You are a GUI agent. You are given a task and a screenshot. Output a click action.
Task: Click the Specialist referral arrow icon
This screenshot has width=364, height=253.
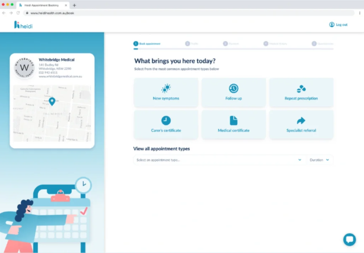(301, 121)
